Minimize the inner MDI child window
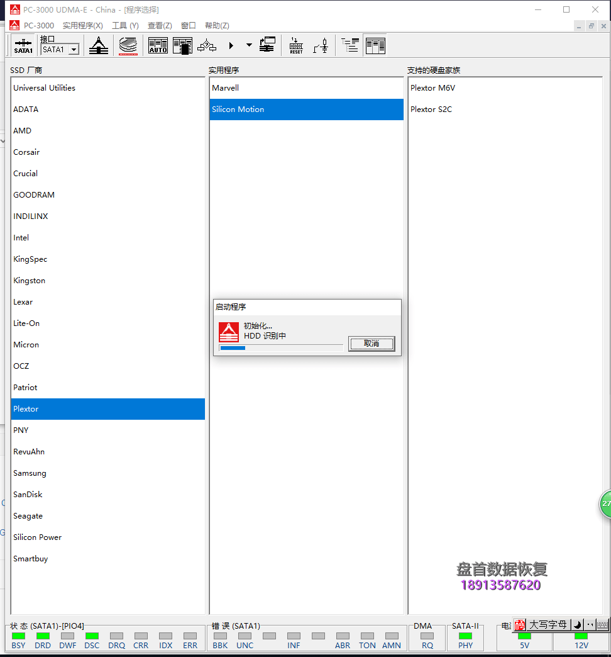611x657 pixels. tap(579, 26)
